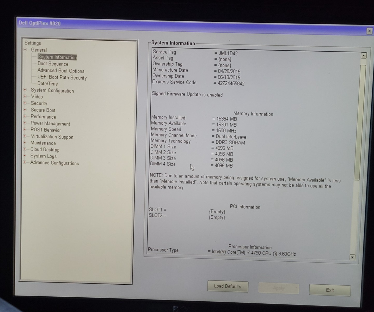Click the Load Defaults button
The width and height of the screenshot is (374, 312).
(x=228, y=286)
